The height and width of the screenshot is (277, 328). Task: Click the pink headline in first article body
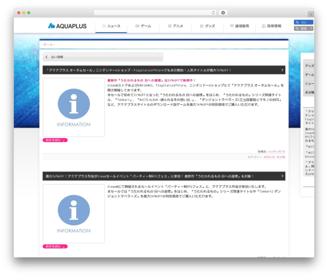point(152,81)
